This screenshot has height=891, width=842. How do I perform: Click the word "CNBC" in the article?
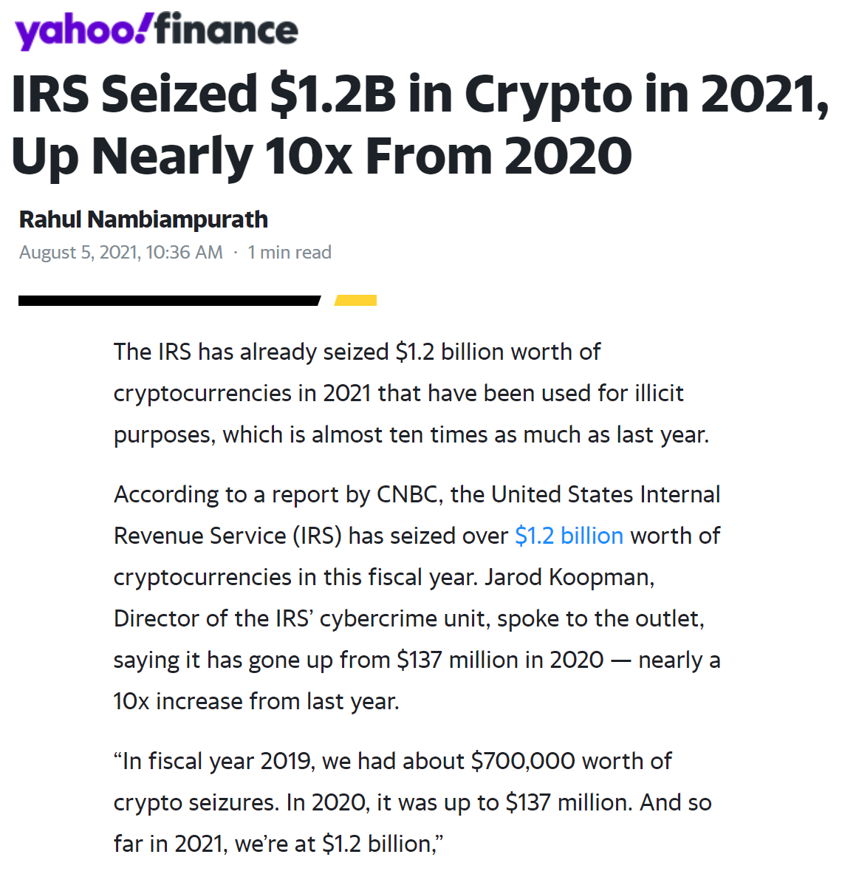(407, 494)
